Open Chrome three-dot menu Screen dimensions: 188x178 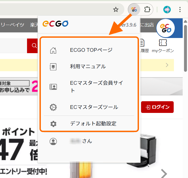point(180,10)
